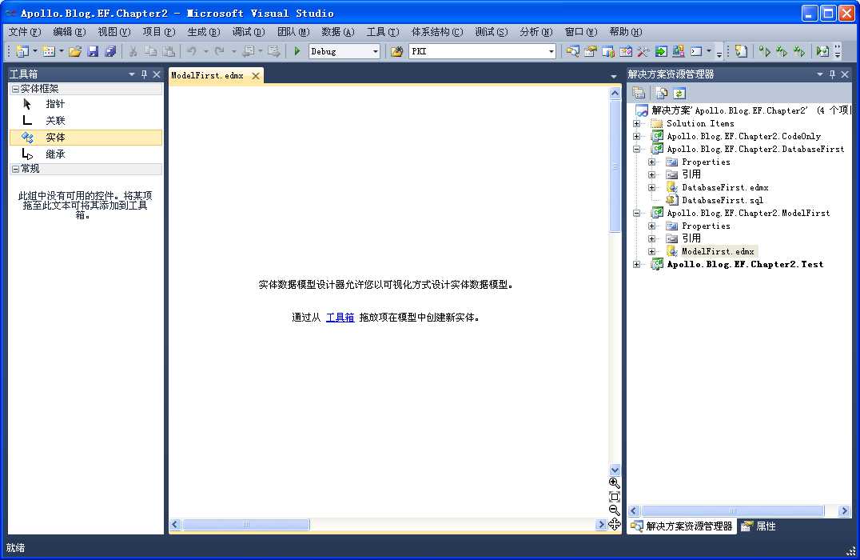The image size is (860, 560).
Task: Collapse the 实体框架 toolbox group
Action: tap(15, 88)
